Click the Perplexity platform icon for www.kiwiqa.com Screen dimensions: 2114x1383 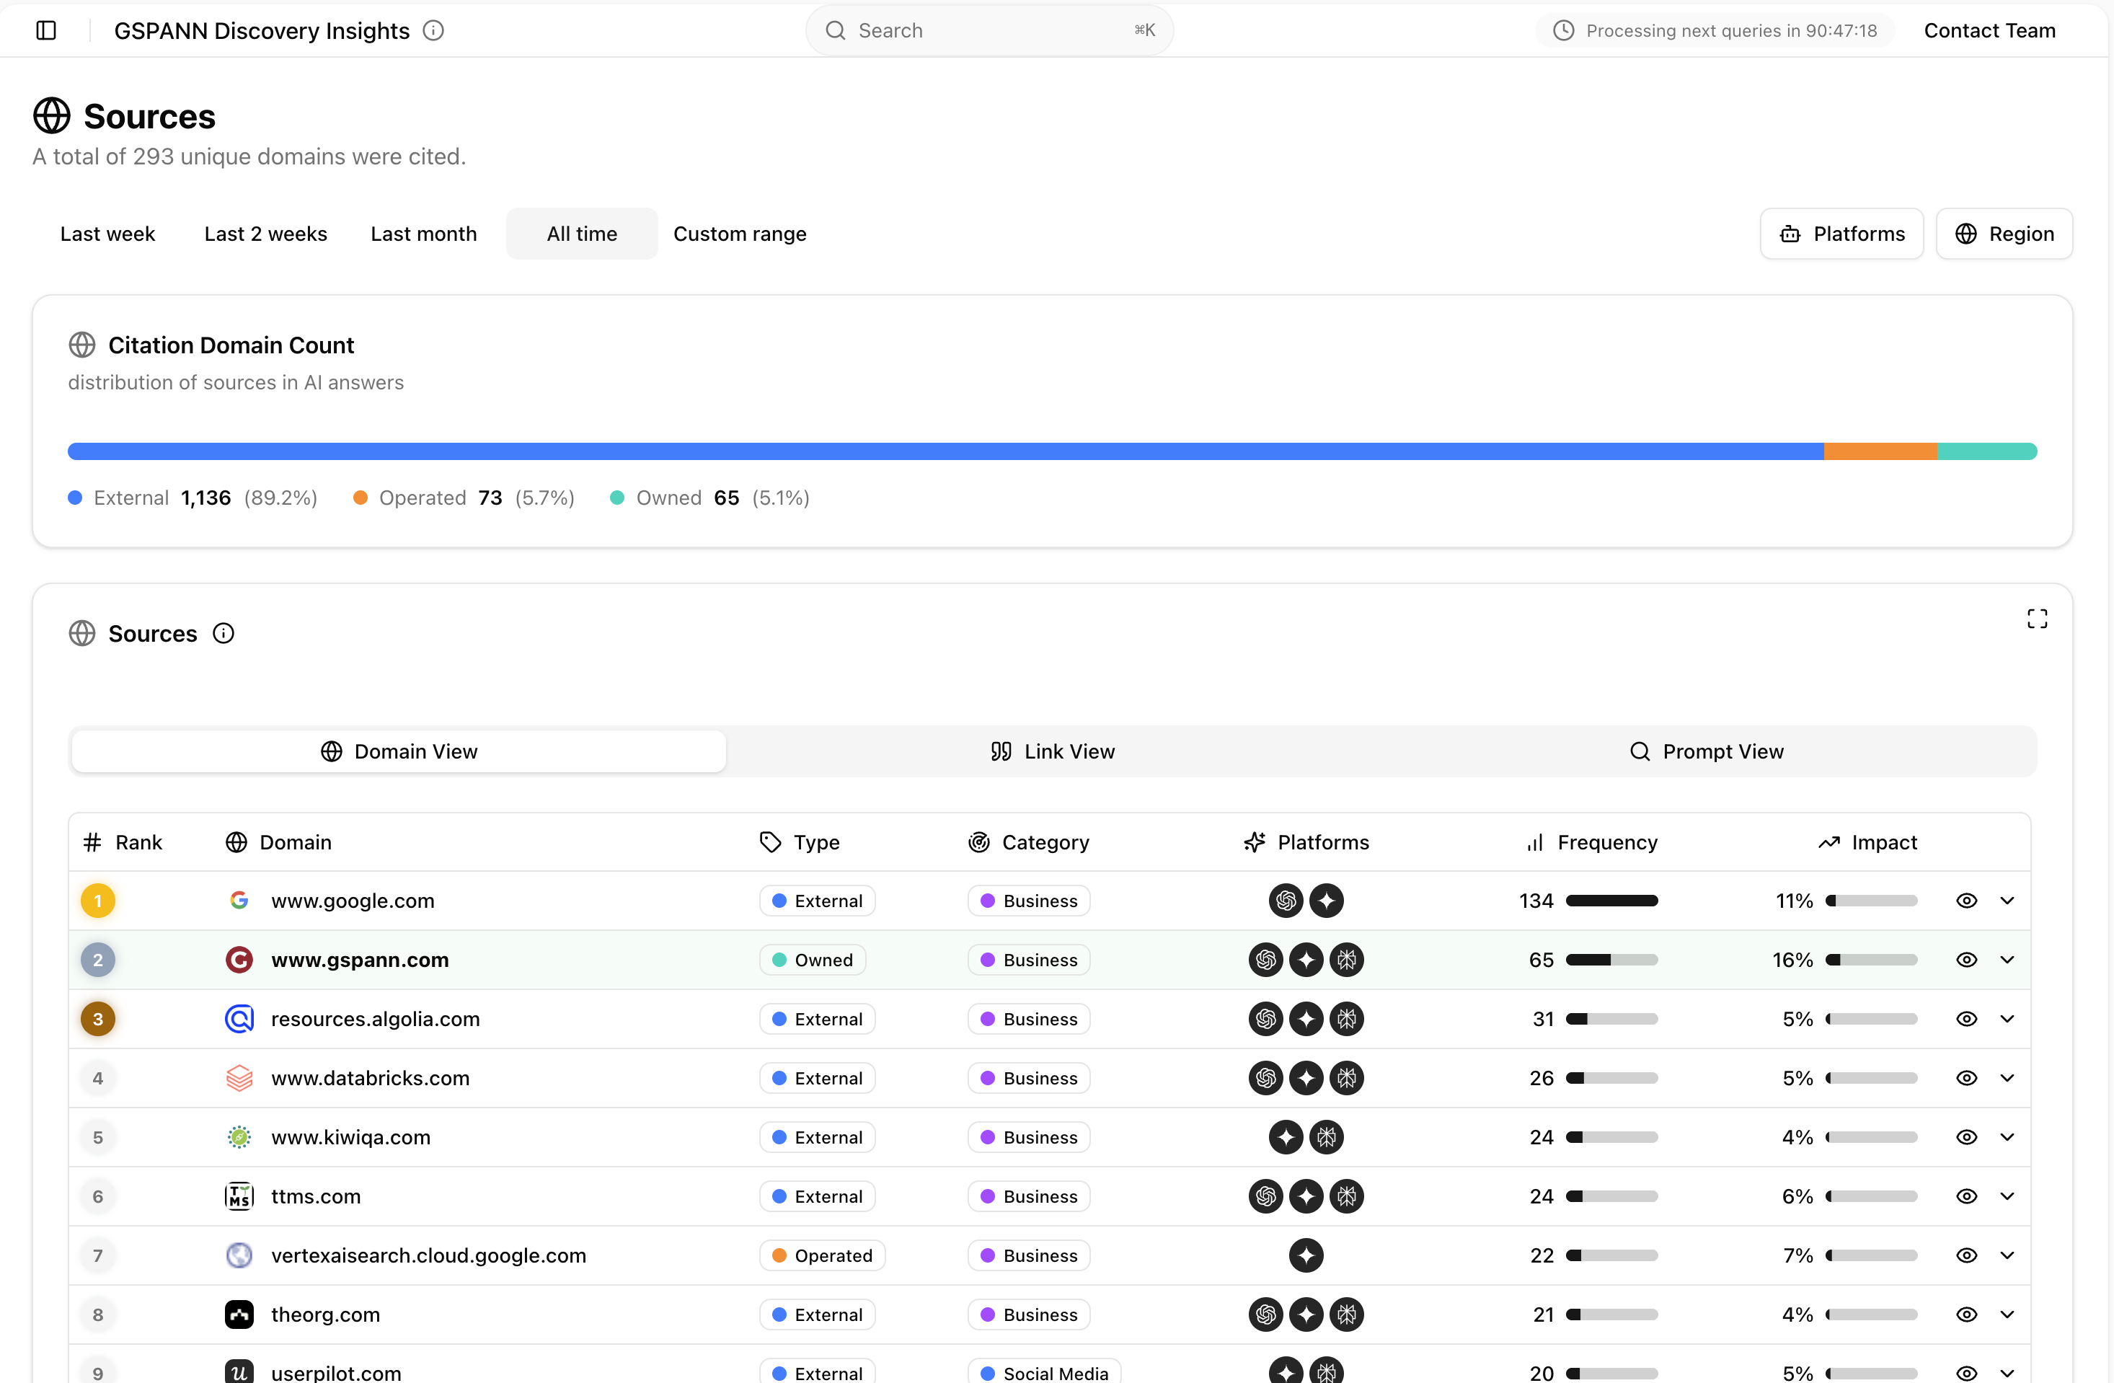[1326, 1137]
